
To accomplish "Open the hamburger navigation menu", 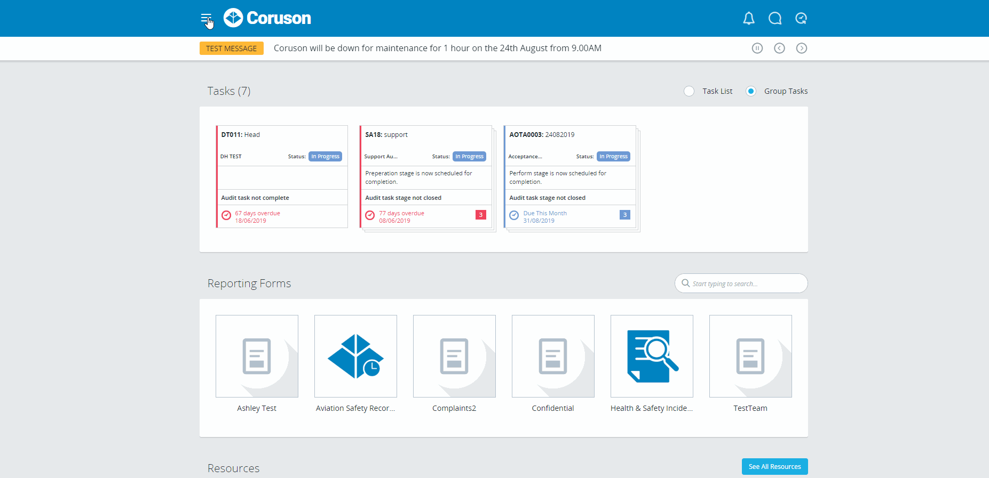I will [206, 19].
